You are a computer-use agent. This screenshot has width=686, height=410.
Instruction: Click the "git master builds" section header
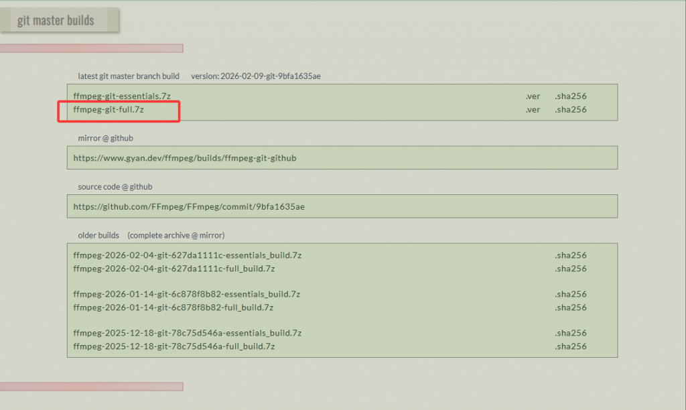[x=56, y=20]
